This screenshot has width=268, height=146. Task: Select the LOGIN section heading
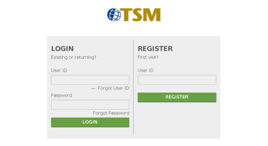[x=62, y=49]
